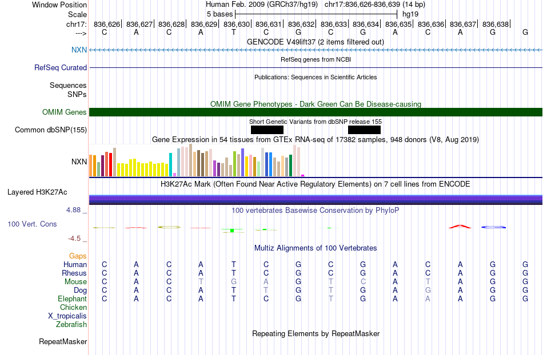Click the Sequences label of the Publications track
The height and width of the screenshot is (355, 543).
click(68, 86)
